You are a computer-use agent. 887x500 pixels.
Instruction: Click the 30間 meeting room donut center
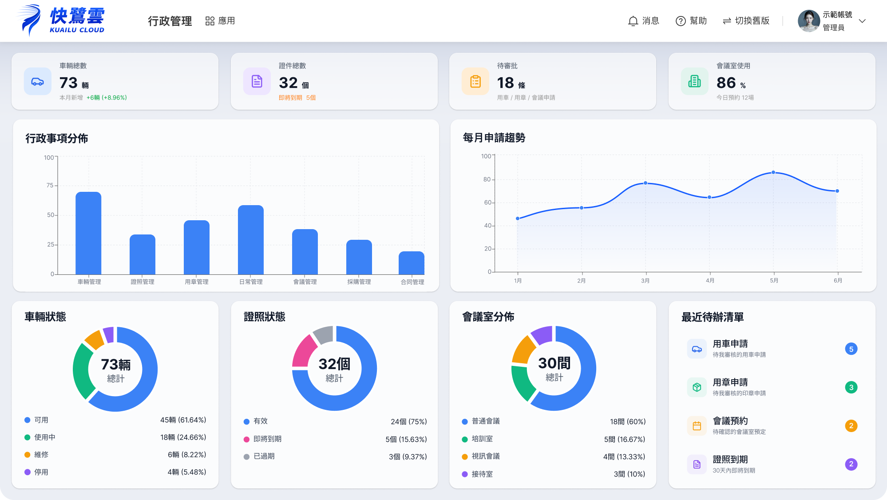click(554, 368)
